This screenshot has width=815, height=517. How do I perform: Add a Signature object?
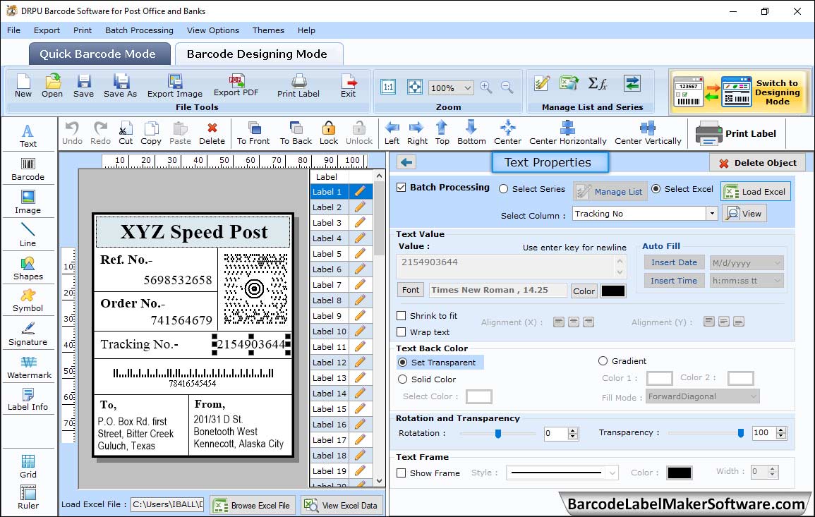click(28, 334)
